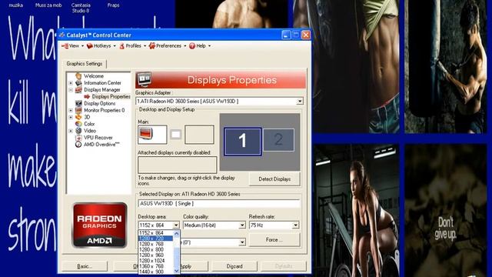Select the Graphics Settings tab
This screenshot has width=492, height=277.
(85, 64)
